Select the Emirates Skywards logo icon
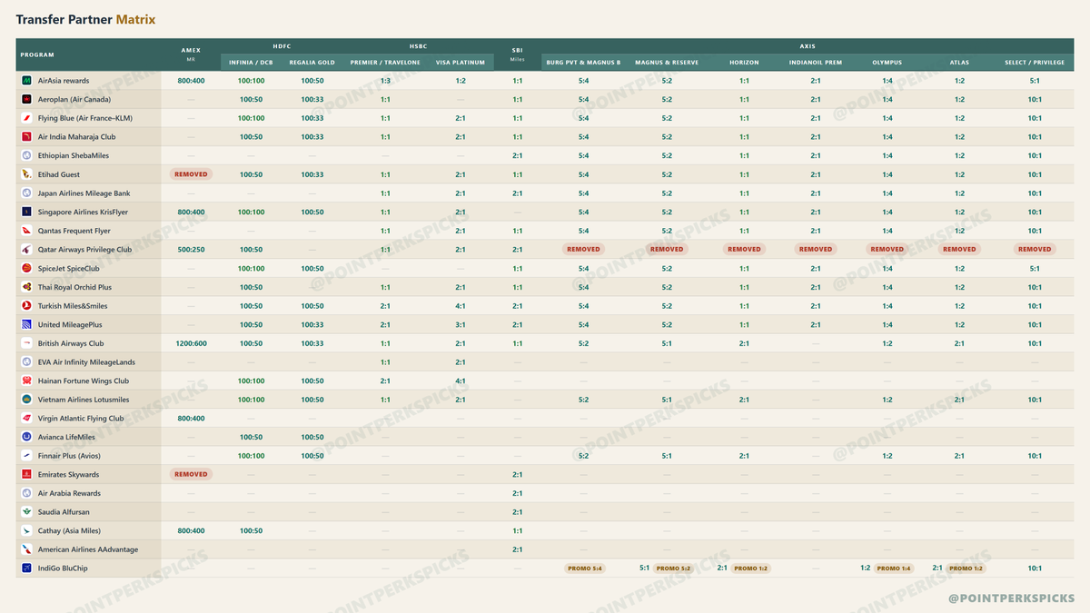1090x613 pixels. click(27, 475)
